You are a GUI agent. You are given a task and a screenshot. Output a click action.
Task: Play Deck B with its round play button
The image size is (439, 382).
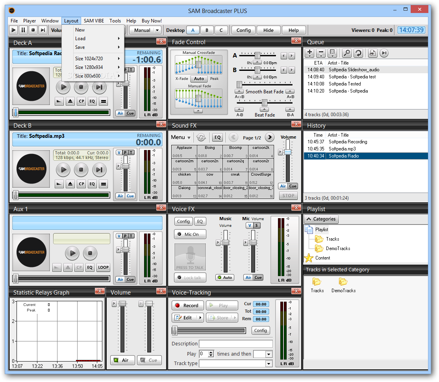click(x=63, y=169)
